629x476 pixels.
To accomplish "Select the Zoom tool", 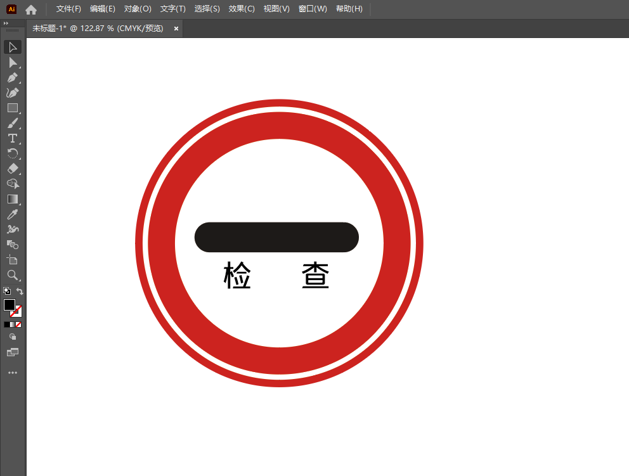I will tap(12, 275).
